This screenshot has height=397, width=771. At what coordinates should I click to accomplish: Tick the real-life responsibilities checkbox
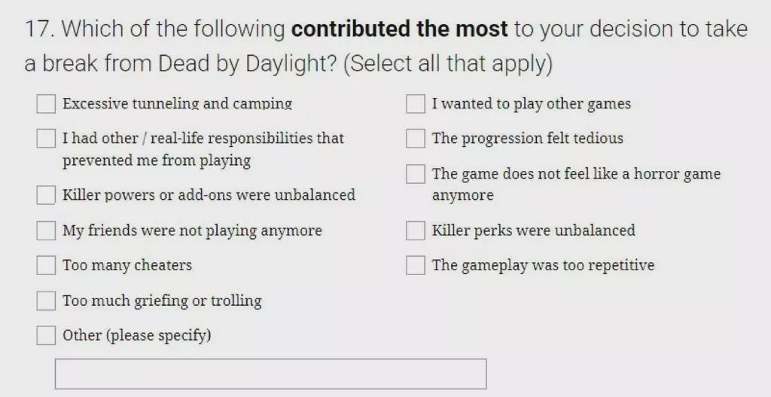(x=46, y=139)
